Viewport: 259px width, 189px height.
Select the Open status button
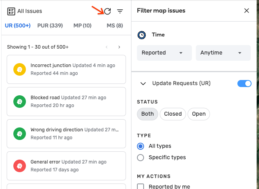point(199,114)
